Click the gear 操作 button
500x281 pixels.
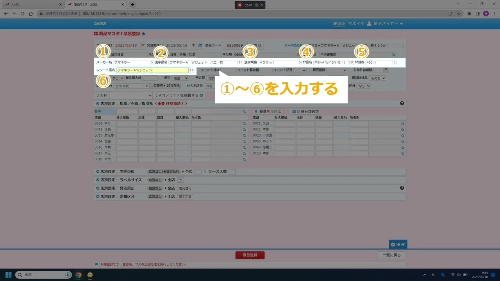(x=398, y=244)
